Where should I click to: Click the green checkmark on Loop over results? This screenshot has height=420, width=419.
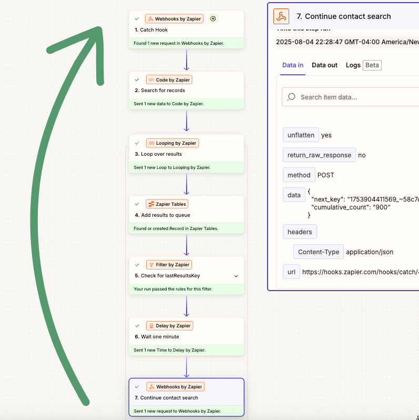(x=137, y=143)
